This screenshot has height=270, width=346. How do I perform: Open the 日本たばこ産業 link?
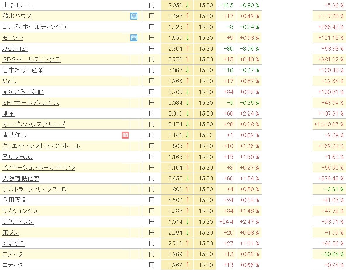coord(23,70)
